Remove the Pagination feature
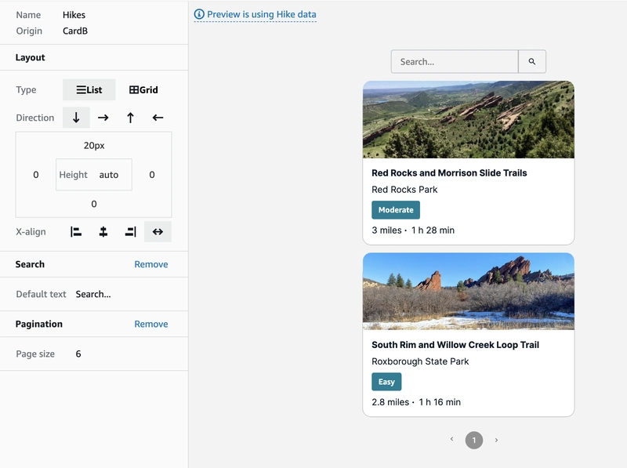This screenshot has width=627, height=468. pyautogui.click(x=151, y=324)
